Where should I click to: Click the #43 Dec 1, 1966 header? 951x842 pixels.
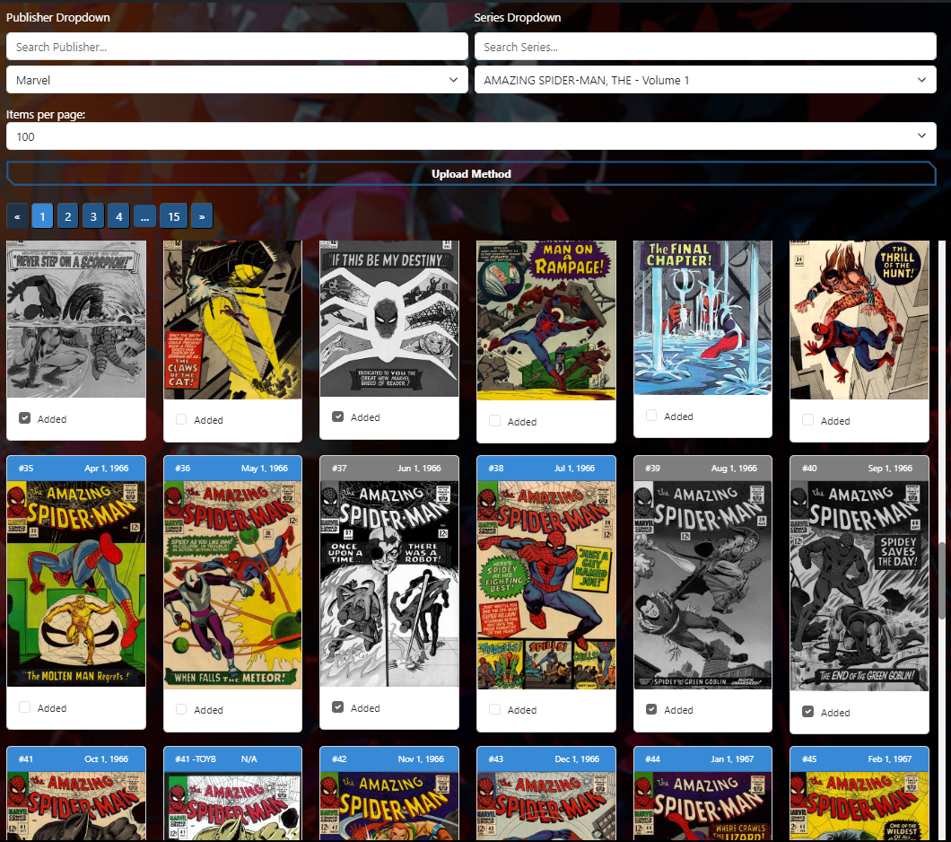546,759
